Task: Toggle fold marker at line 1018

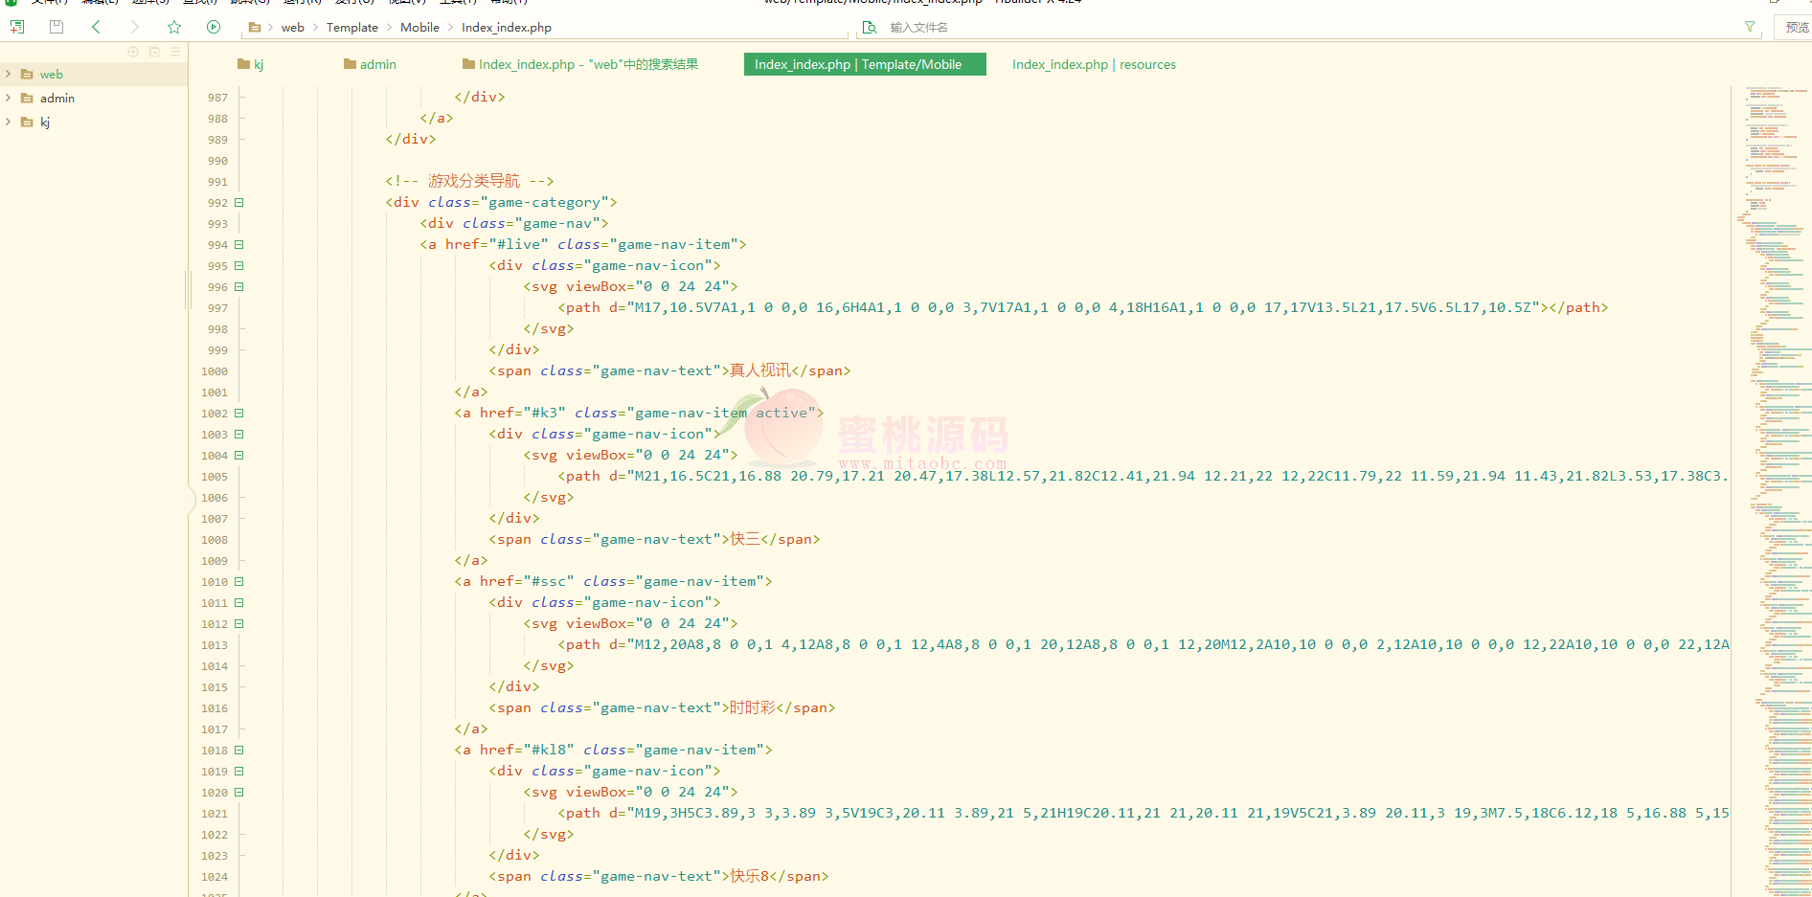Action: click(x=239, y=751)
